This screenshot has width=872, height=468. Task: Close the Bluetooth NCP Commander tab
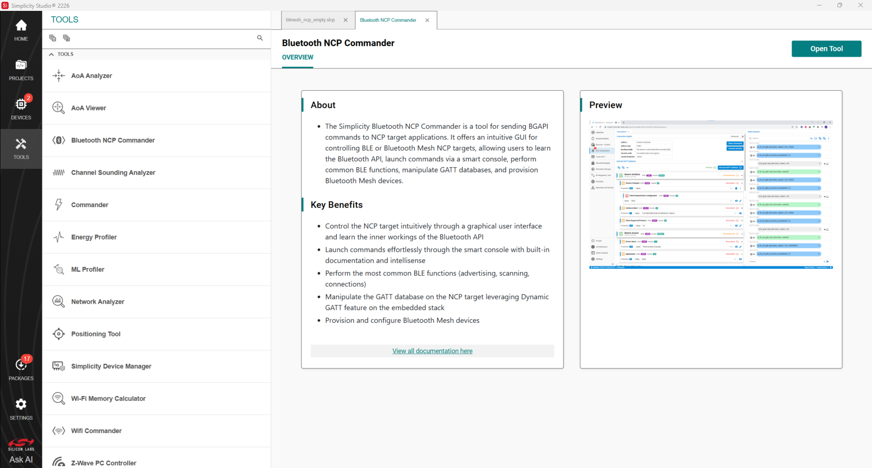coord(427,20)
